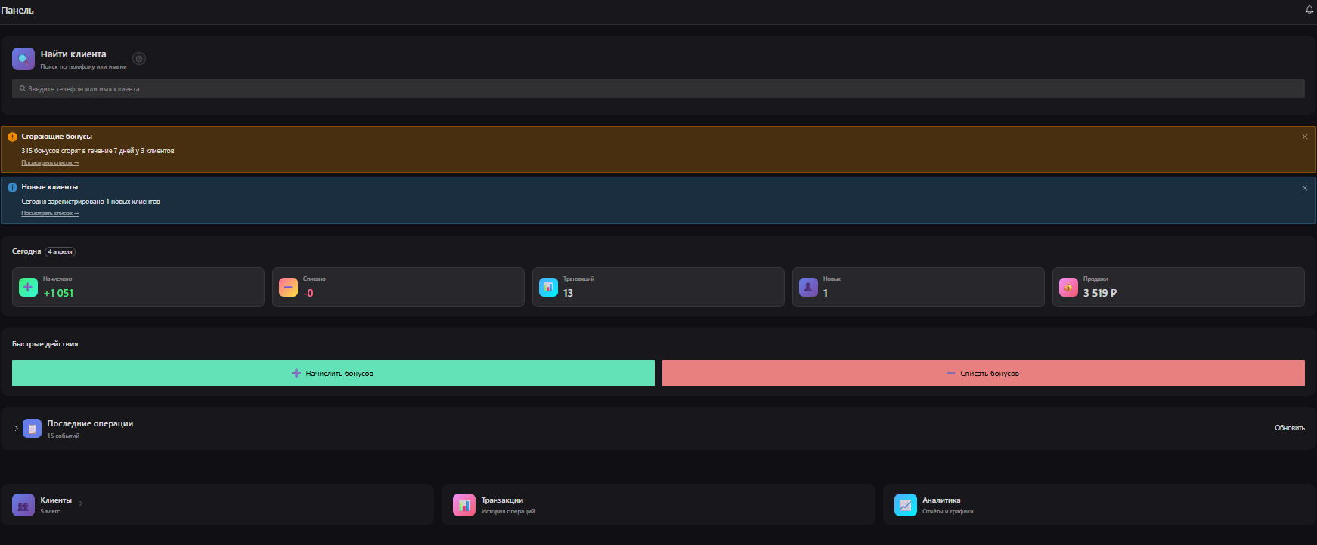Click the search magnifier icon in Найти клиента
Screen dimensions: 1317x545
(23, 59)
